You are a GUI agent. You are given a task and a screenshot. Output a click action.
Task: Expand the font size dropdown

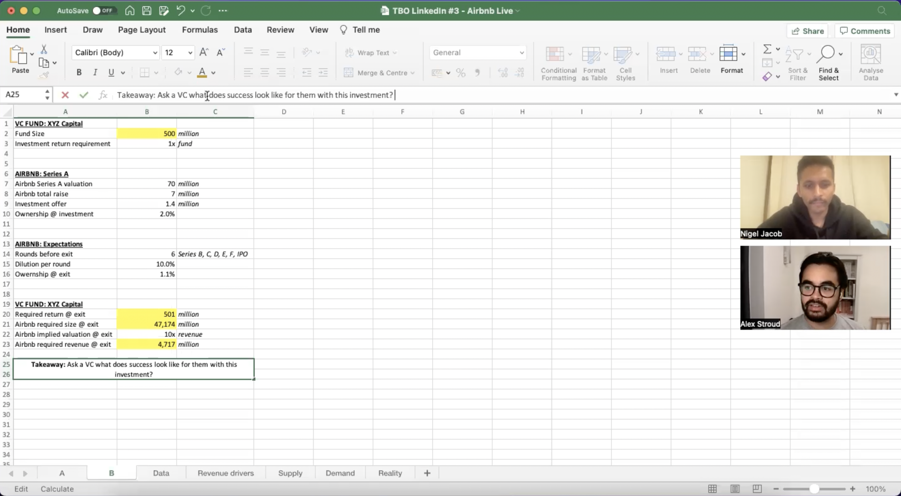[189, 52]
